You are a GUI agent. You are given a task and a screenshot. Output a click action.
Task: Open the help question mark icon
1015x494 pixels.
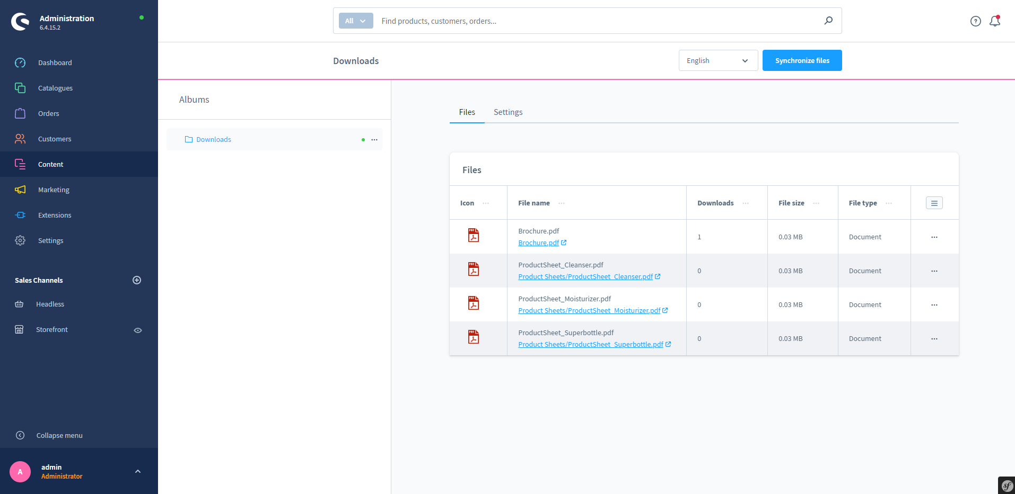976,21
